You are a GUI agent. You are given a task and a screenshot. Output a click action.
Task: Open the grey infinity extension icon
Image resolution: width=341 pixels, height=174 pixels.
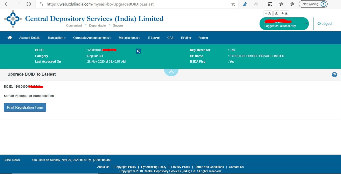[256, 4]
